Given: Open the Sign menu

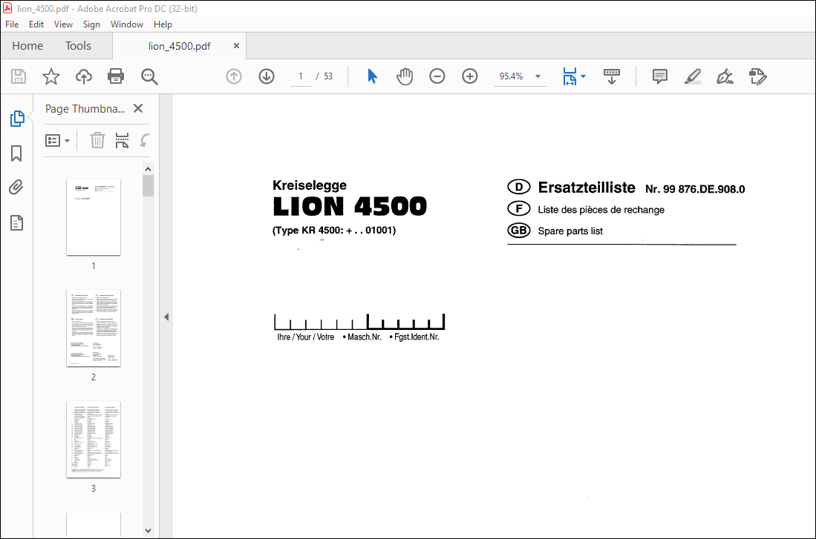Looking at the screenshot, I should pyautogui.click(x=91, y=24).
